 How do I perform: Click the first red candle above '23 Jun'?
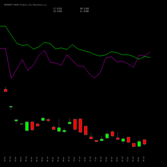6,91
